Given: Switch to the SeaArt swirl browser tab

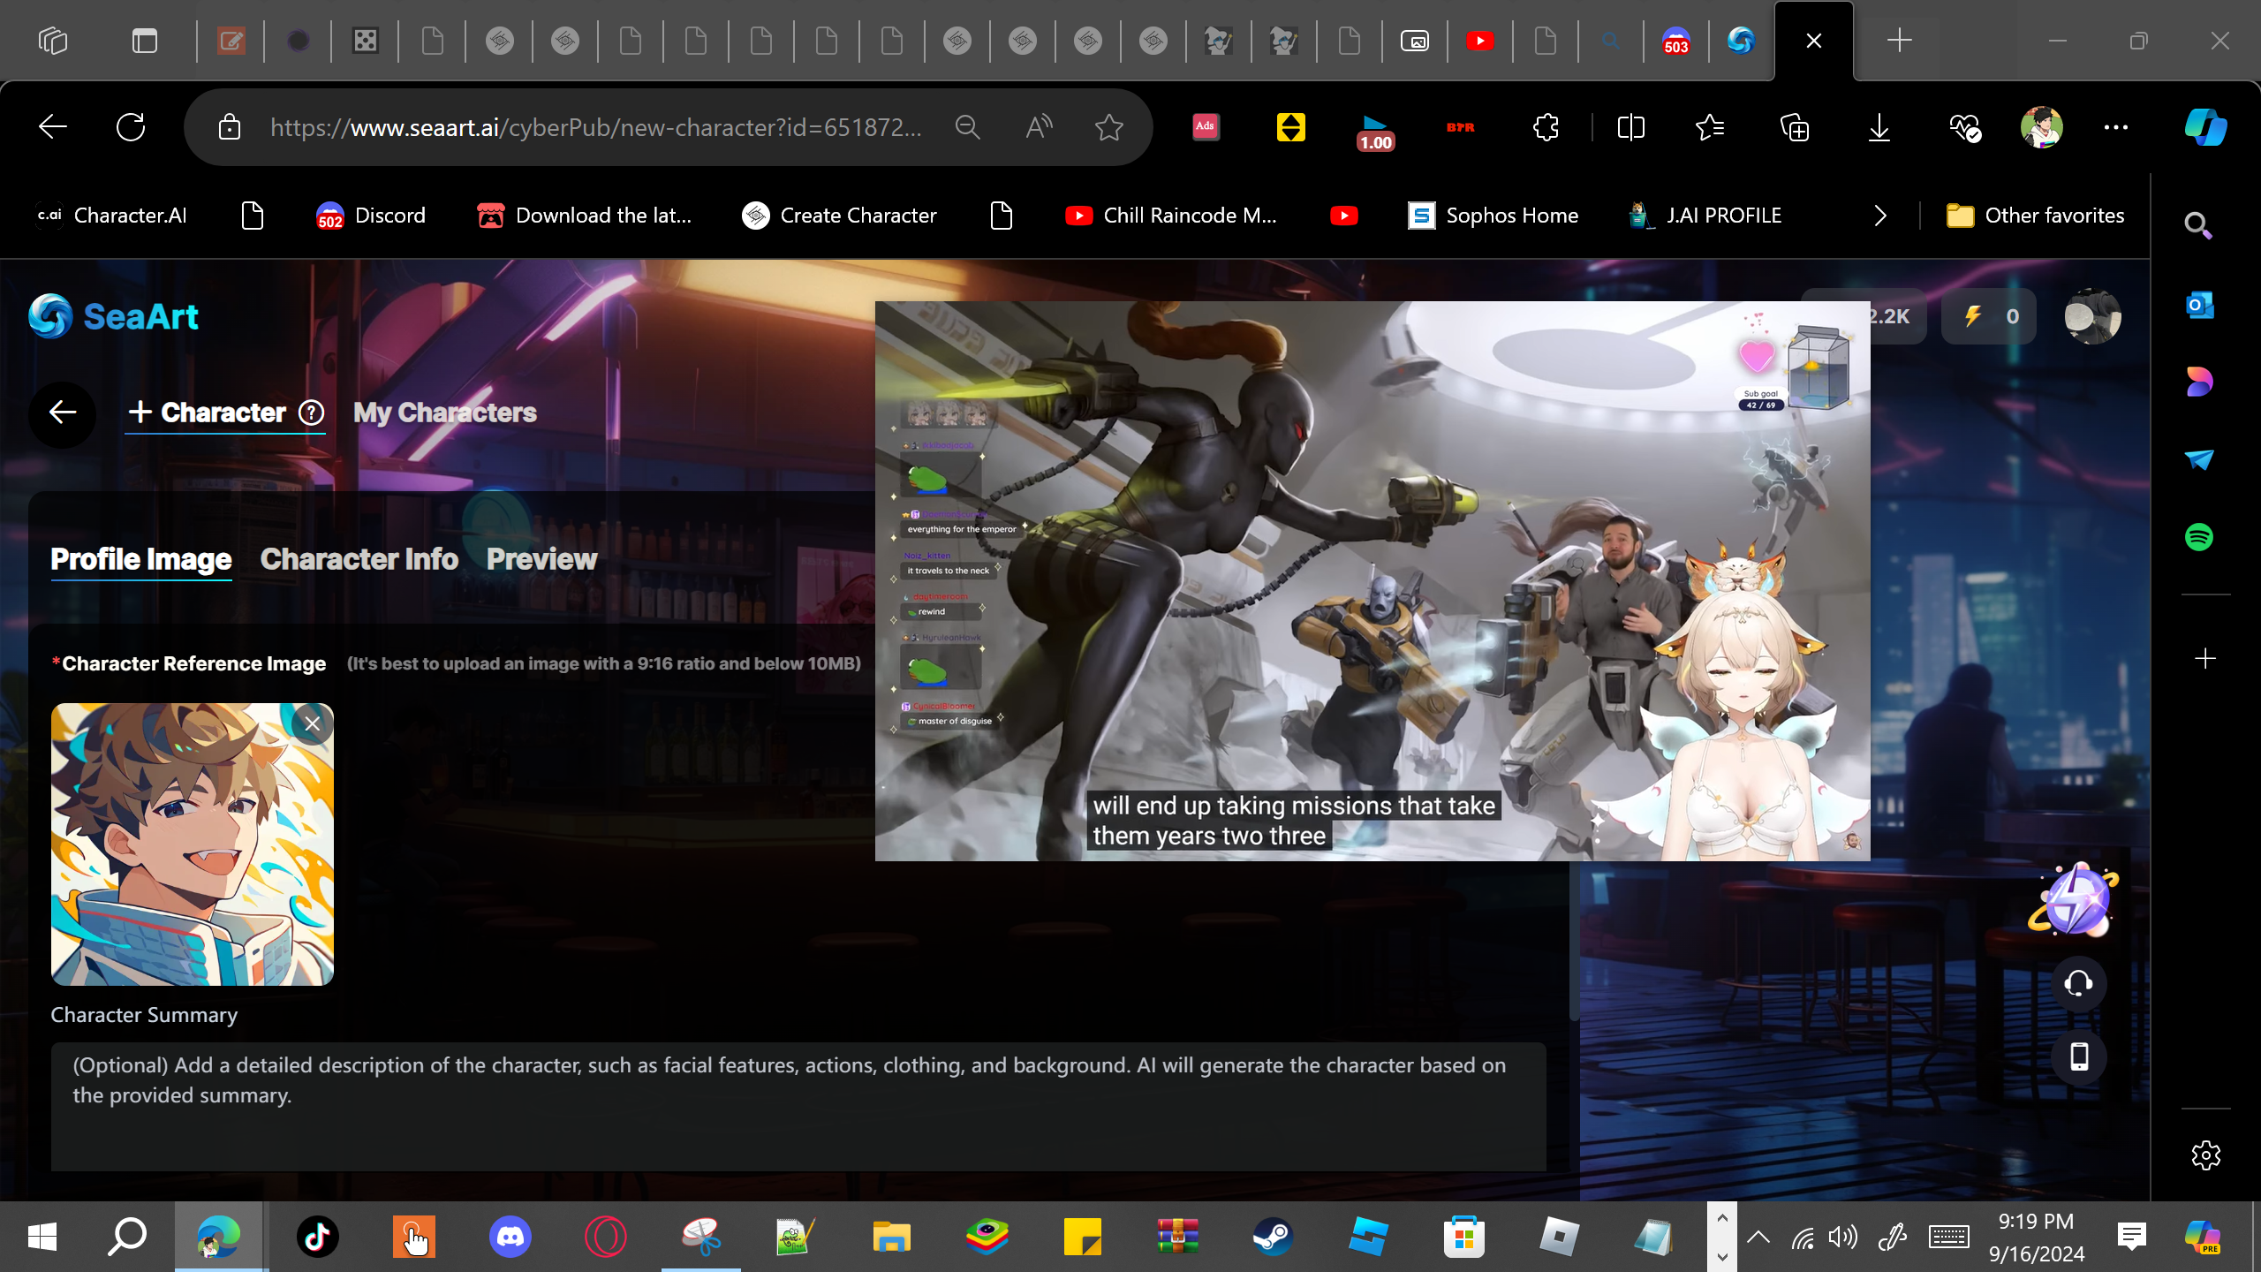Looking at the screenshot, I should (1741, 41).
